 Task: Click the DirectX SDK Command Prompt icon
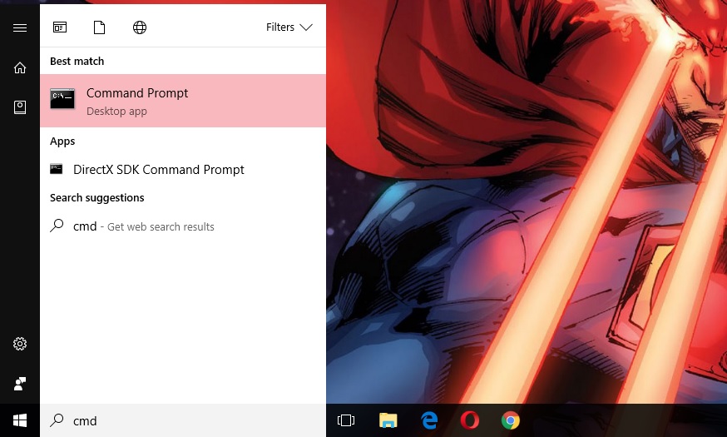pyautogui.click(x=56, y=169)
